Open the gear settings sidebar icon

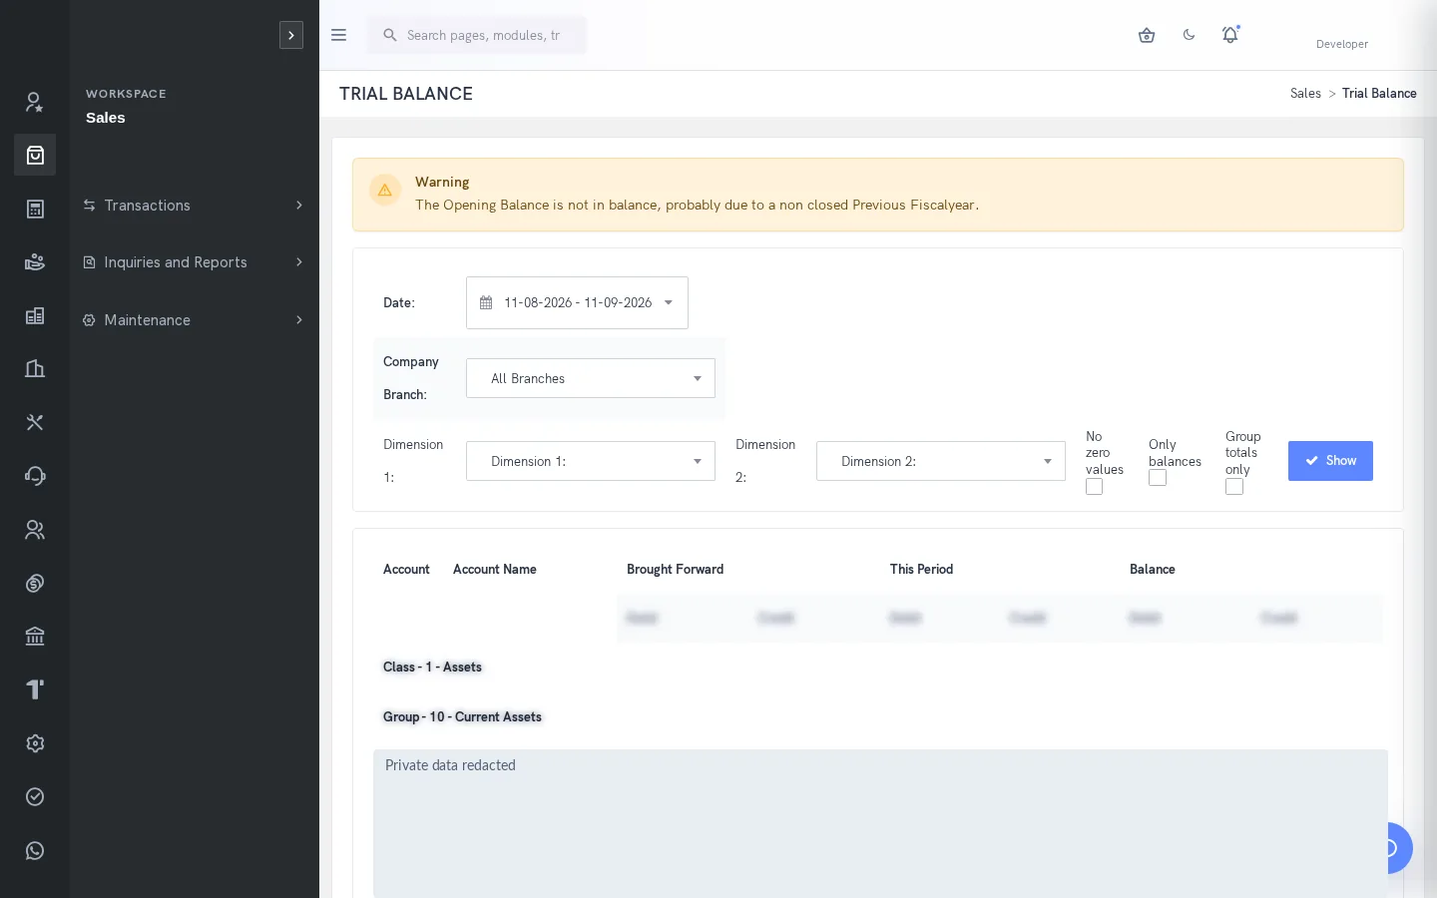pyautogui.click(x=35, y=743)
